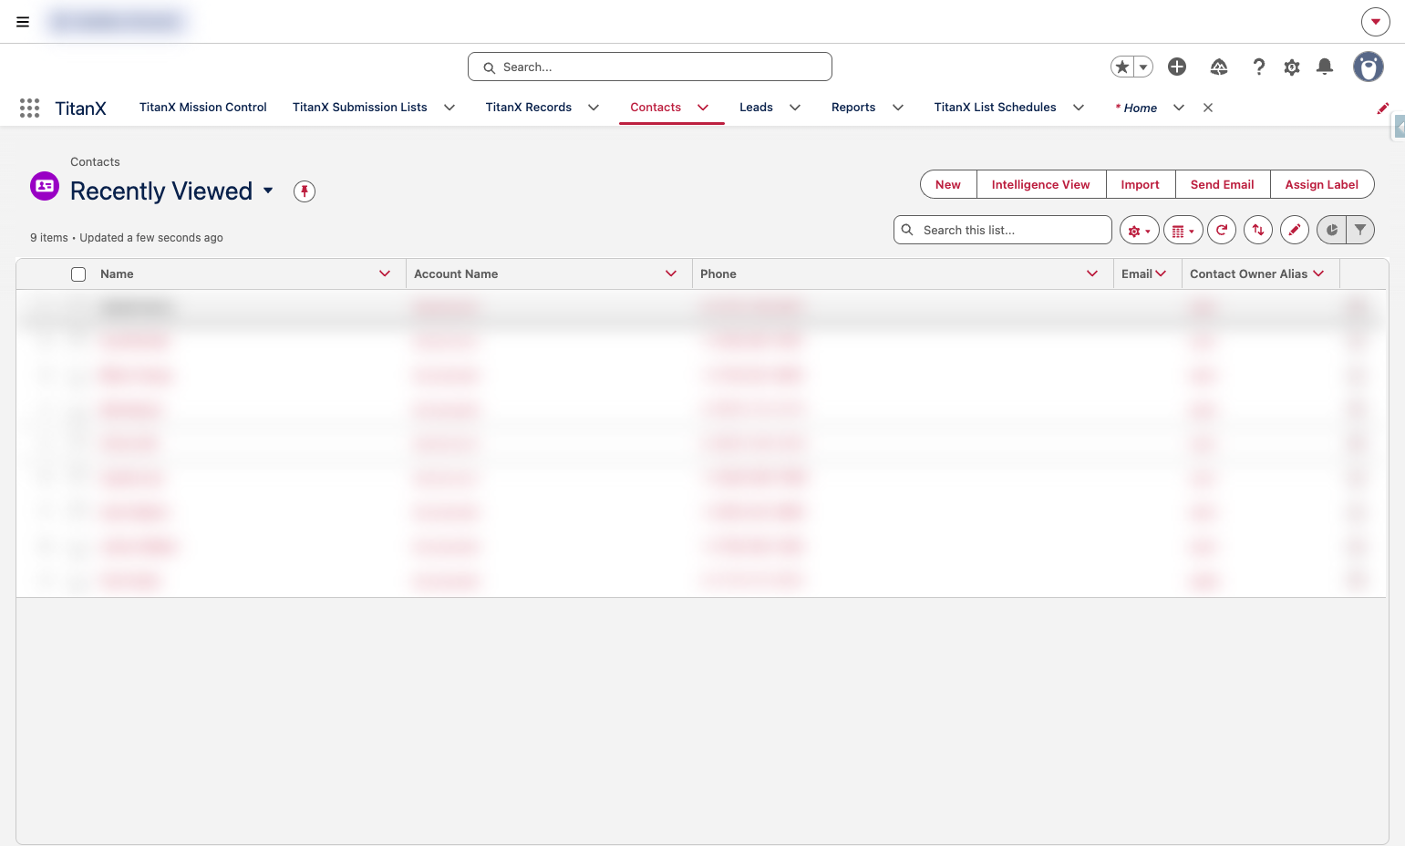1405x846 pixels.
Task: Open the display-as table dropdown
Action: [x=1183, y=231]
